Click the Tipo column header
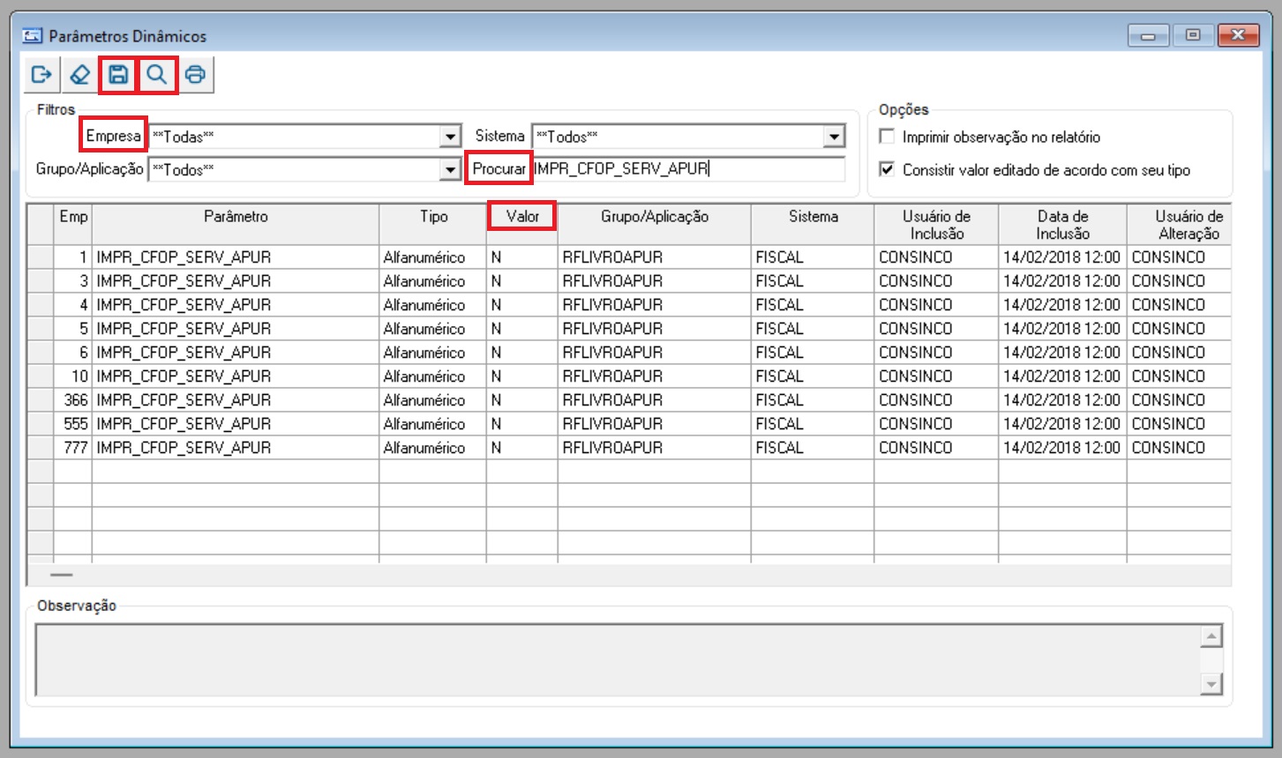1282x758 pixels. tap(433, 225)
